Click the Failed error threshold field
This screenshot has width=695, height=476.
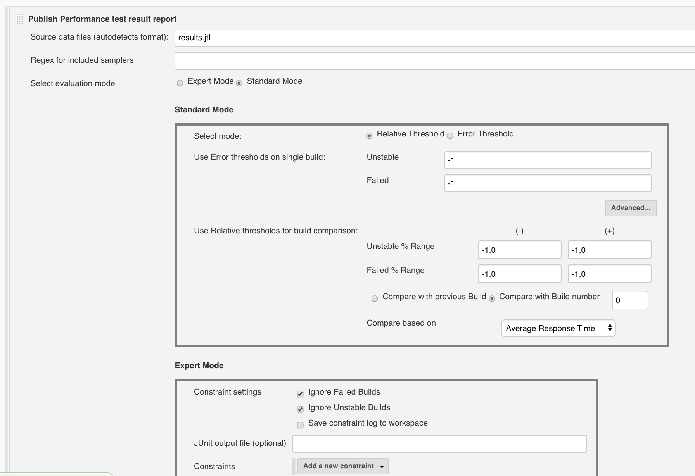[x=548, y=183]
